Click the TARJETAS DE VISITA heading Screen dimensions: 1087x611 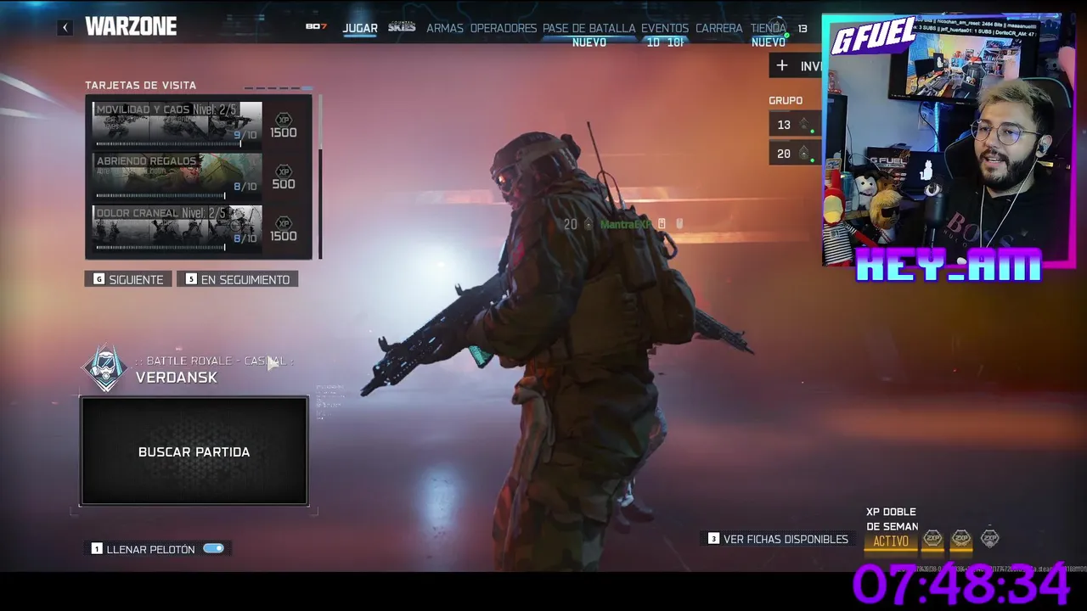140,86
